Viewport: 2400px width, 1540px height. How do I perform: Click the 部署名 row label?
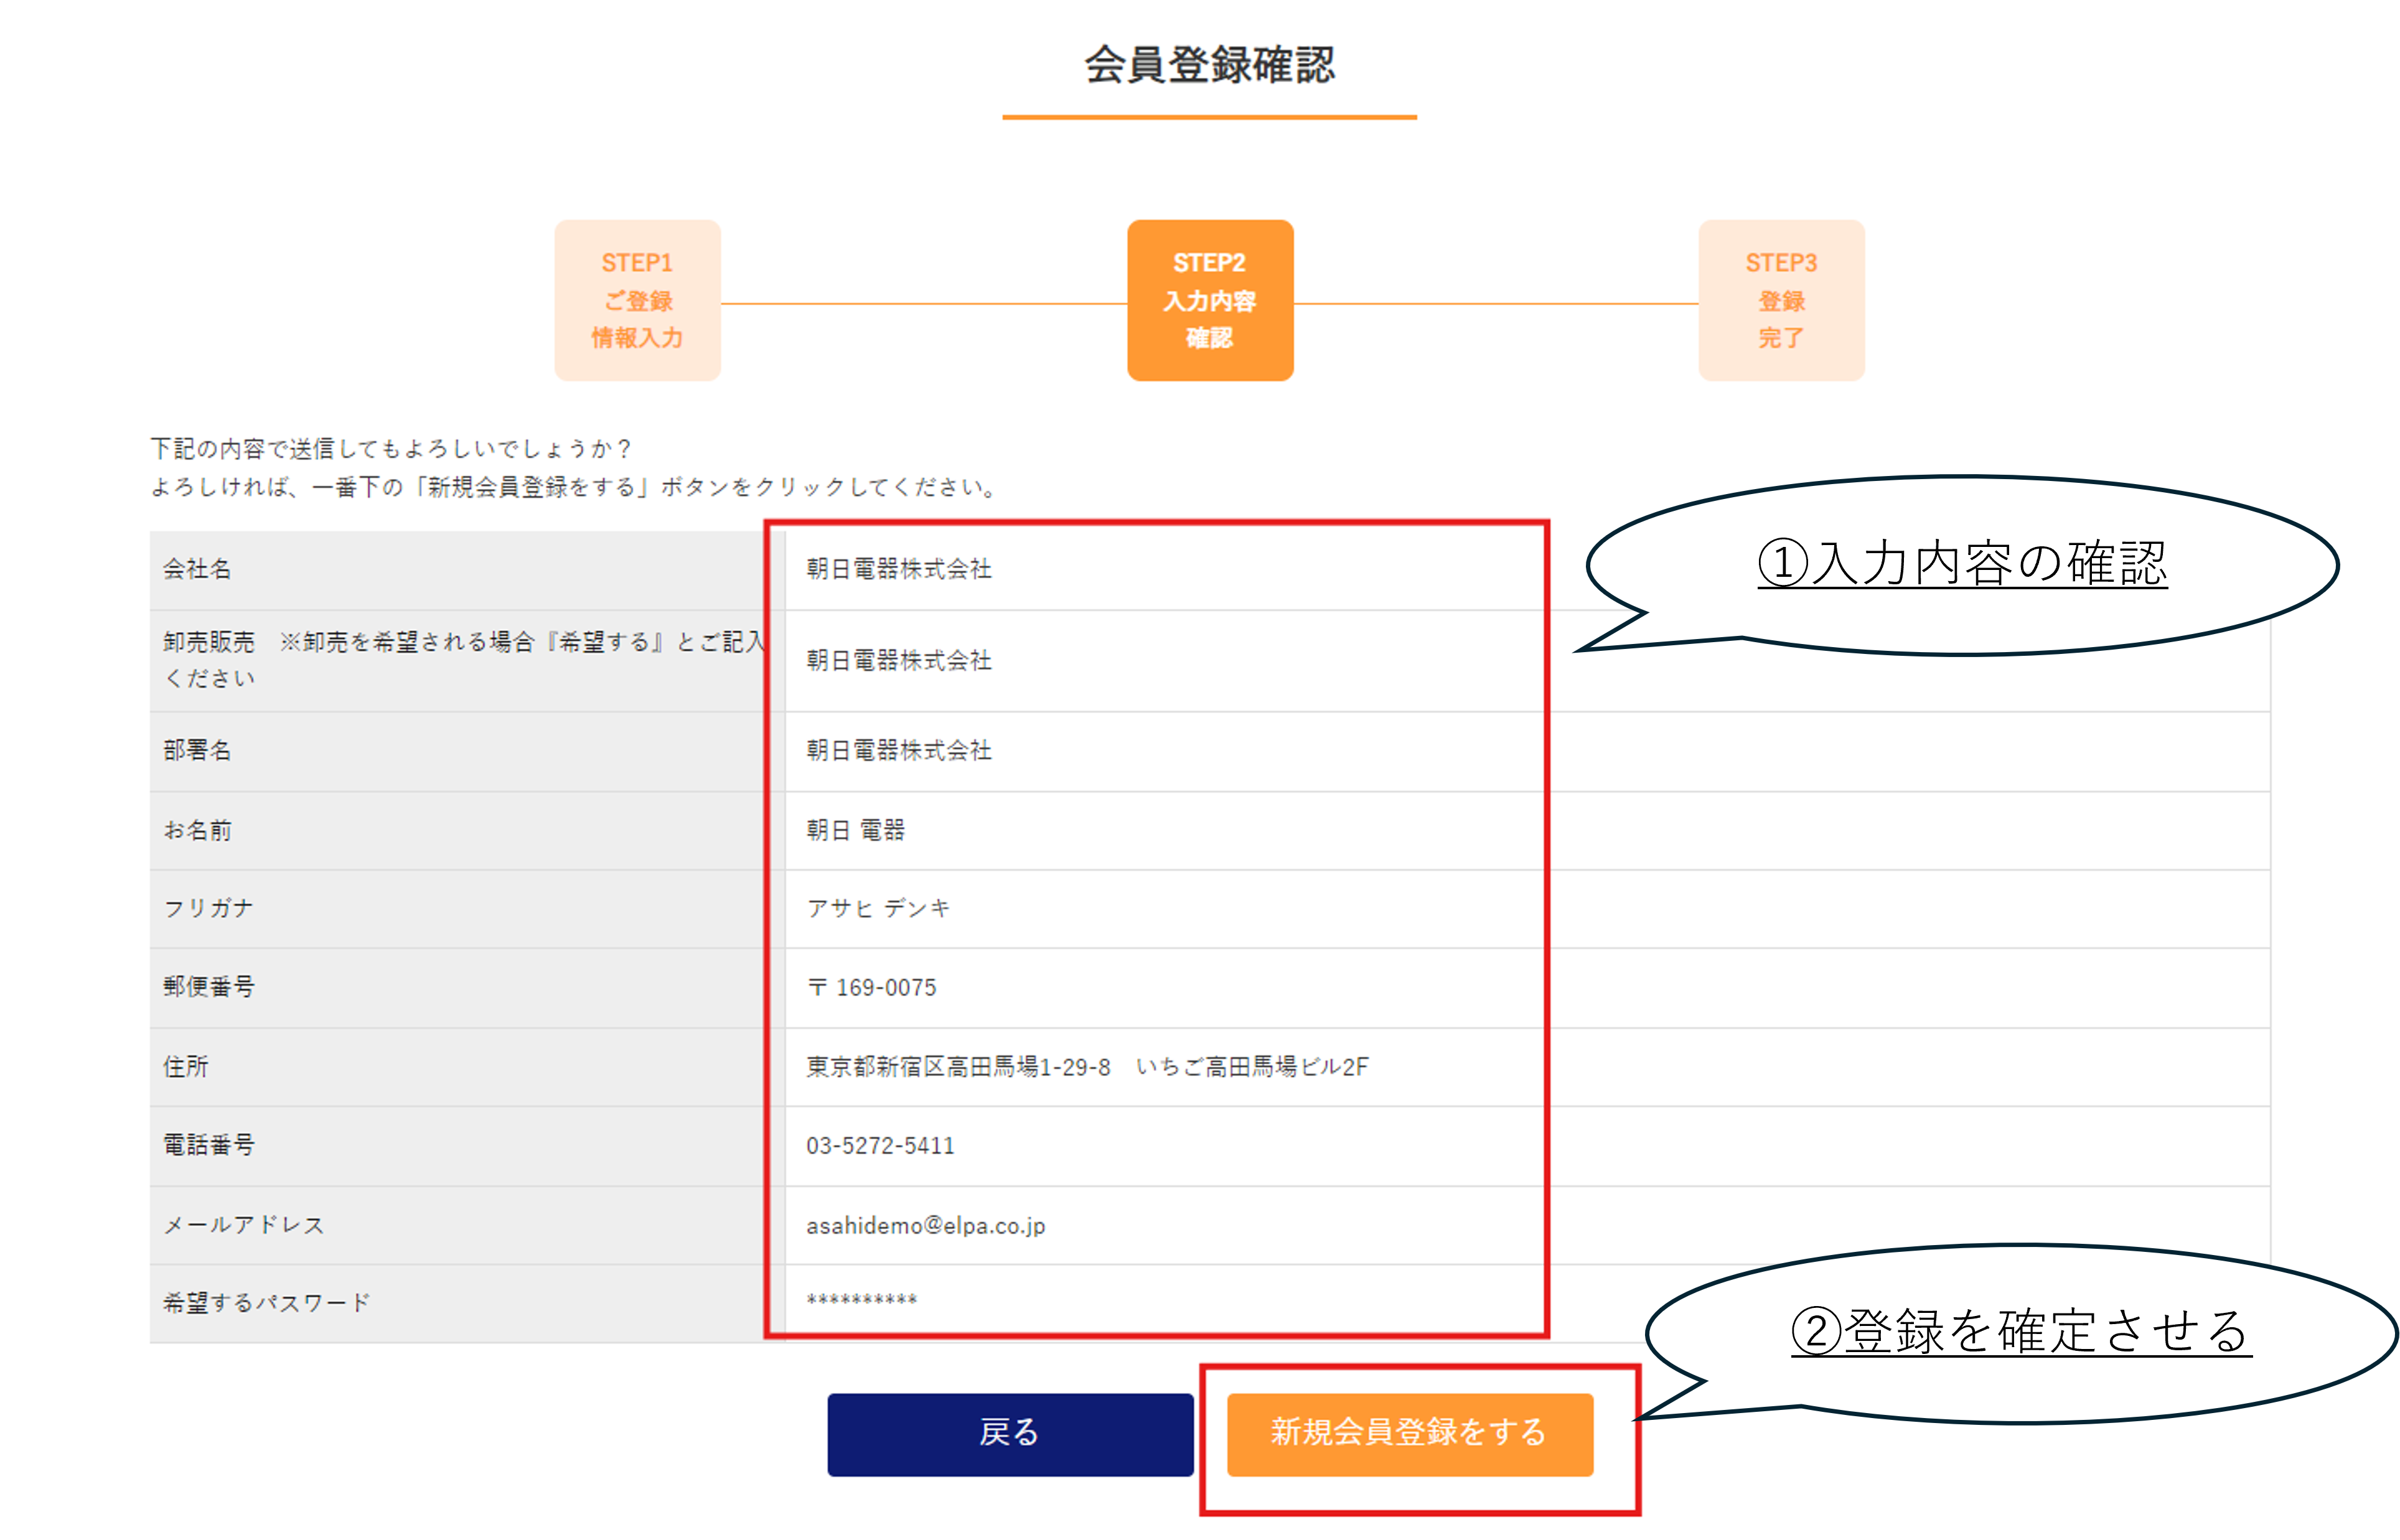click(x=197, y=750)
